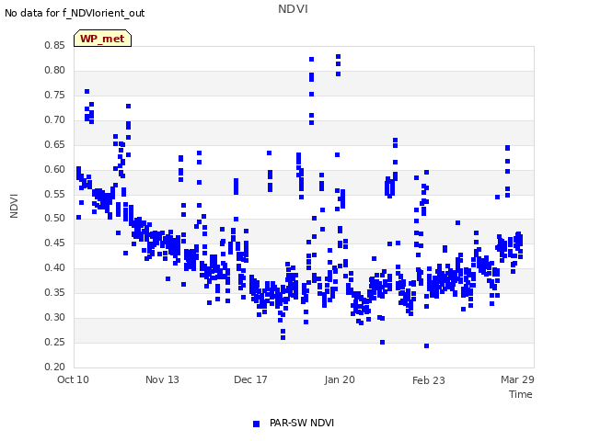Click the Feb 23 x-axis label
The image size is (589, 441).
tap(429, 380)
